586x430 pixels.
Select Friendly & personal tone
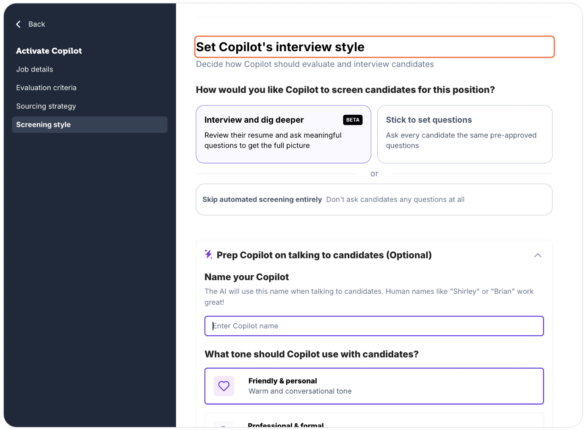374,386
